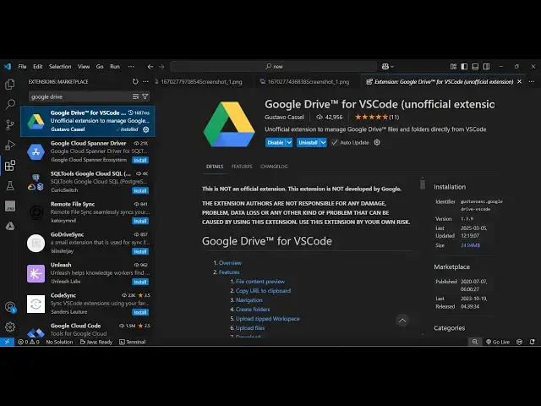Show errors and warnings in status bar
541x406 pixels.
pyautogui.click(x=29, y=342)
